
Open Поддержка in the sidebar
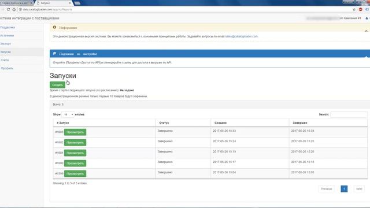pos(8,27)
